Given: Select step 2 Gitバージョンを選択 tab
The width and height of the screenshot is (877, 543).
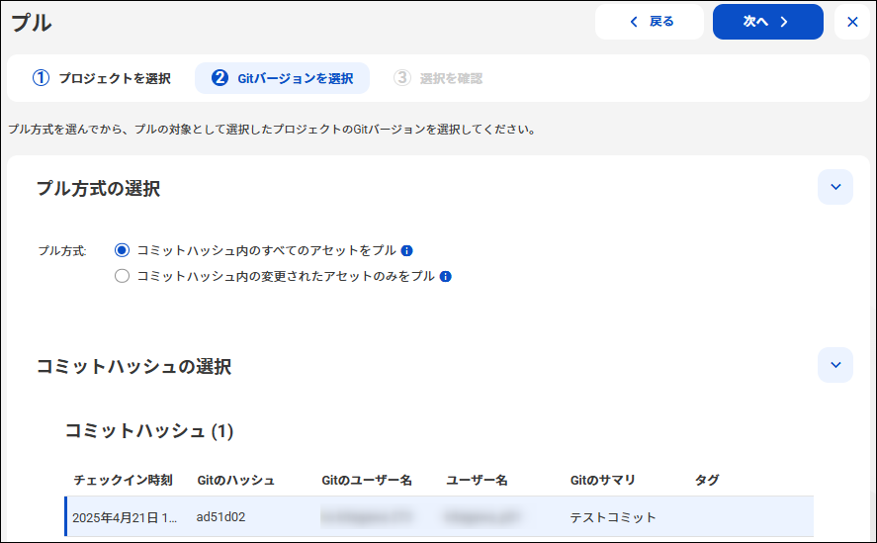Looking at the screenshot, I should 282,78.
